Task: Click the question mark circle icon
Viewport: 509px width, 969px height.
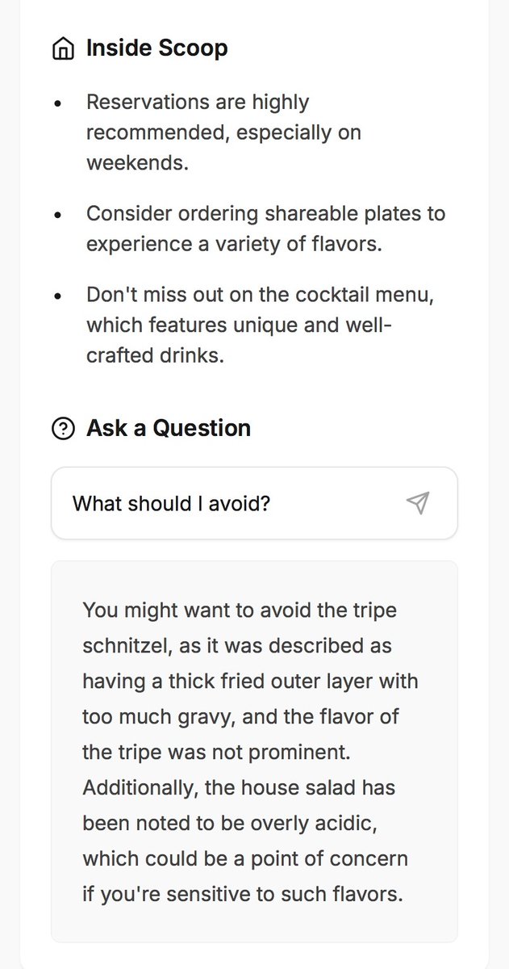Action: [x=62, y=428]
